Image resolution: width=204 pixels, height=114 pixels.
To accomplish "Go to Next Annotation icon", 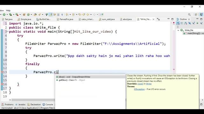I will (67, 15).
